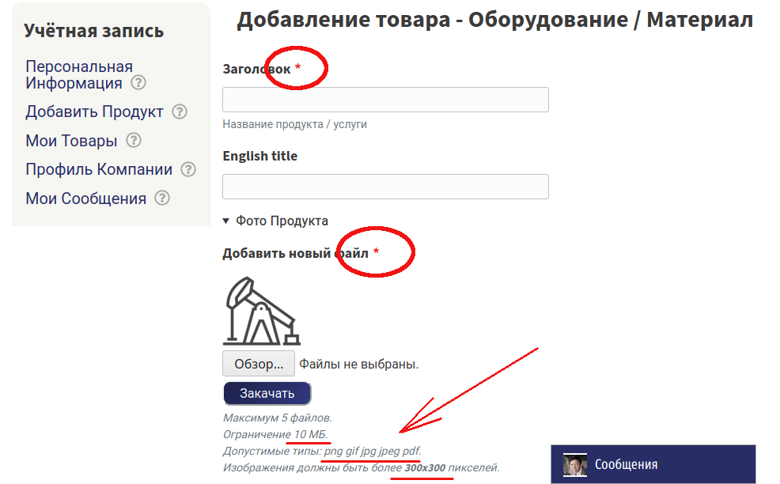Image resolution: width=780 pixels, height=484 pixels.
Task: Open help icon next to Персональная Информация
Action: click(x=138, y=82)
